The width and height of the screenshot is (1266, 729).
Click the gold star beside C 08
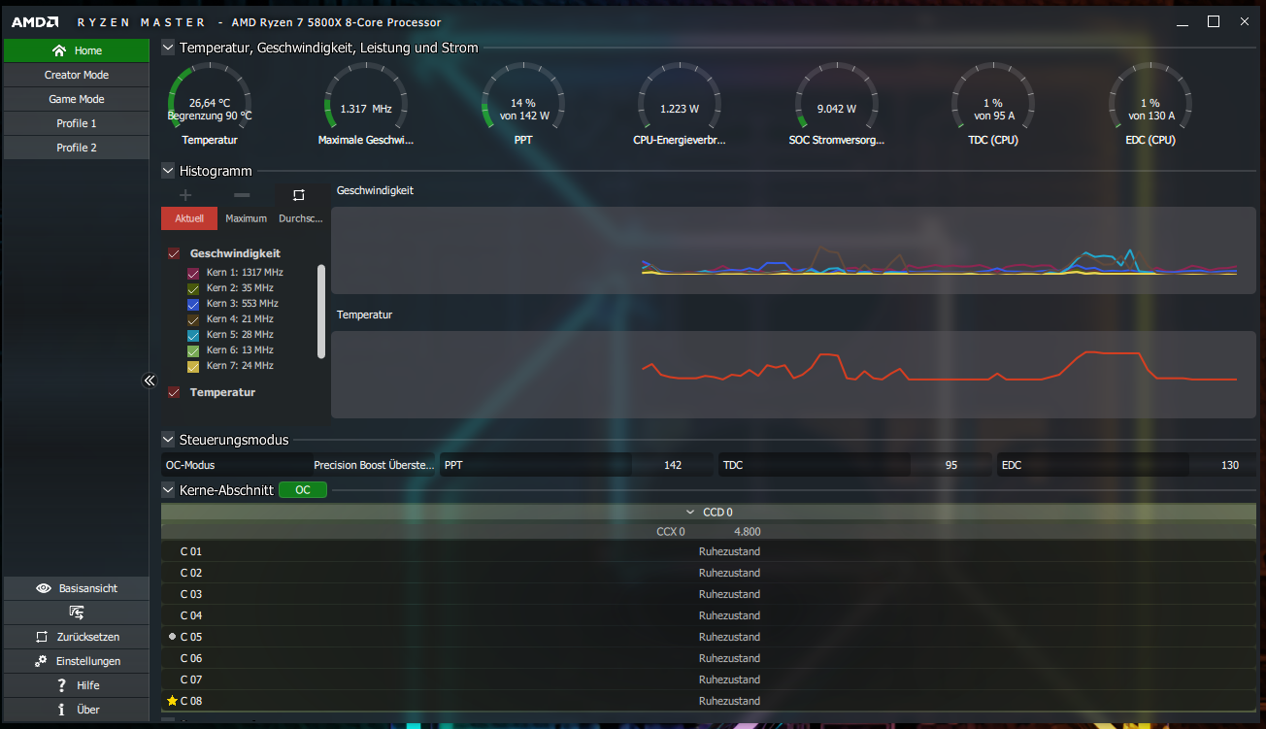(172, 701)
